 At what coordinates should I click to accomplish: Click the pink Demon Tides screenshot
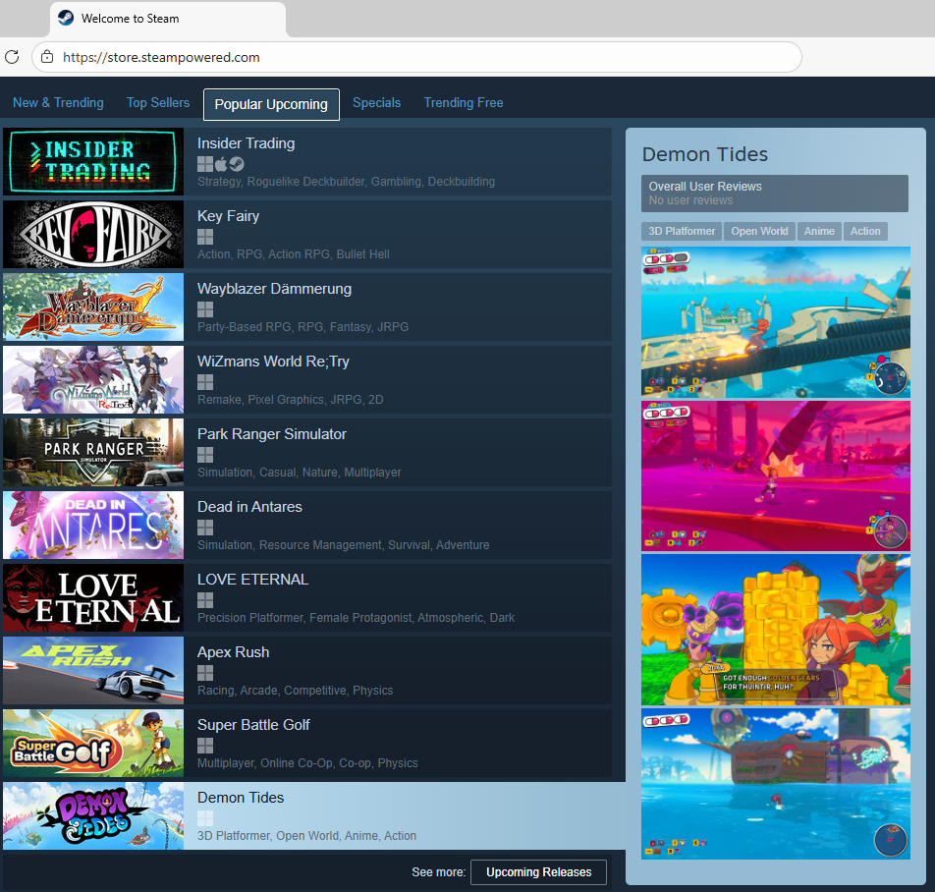[775, 475]
